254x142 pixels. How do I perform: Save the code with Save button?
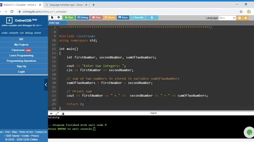[123, 17]
